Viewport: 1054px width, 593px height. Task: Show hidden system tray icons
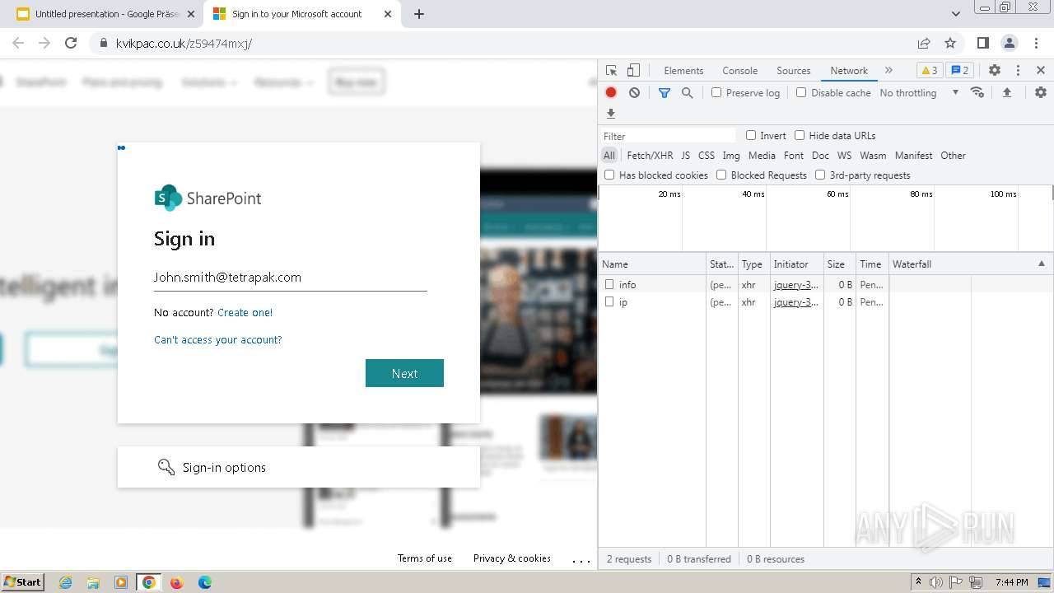pyautogui.click(x=919, y=582)
